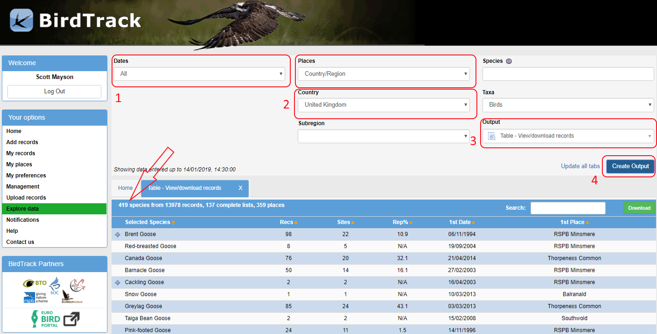
Task: Open the Country dropdown showing United Kingdom
Action: [x=383, y=105]
